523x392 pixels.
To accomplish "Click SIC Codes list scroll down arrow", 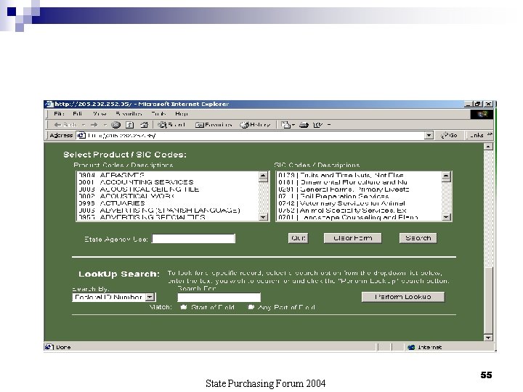I will 446,217.
